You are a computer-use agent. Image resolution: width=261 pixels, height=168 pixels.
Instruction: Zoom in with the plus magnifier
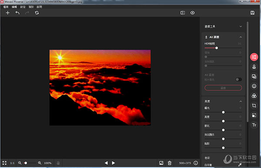click(x=40, y=163)
